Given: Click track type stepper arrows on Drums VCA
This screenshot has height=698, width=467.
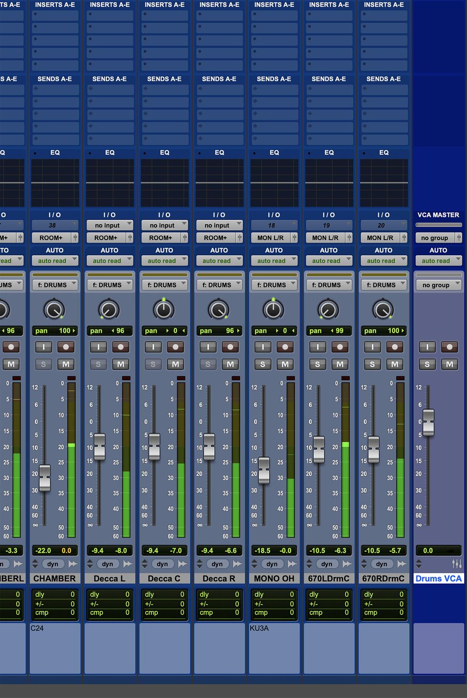Looking at the screenshot, I should pos(418,564).
